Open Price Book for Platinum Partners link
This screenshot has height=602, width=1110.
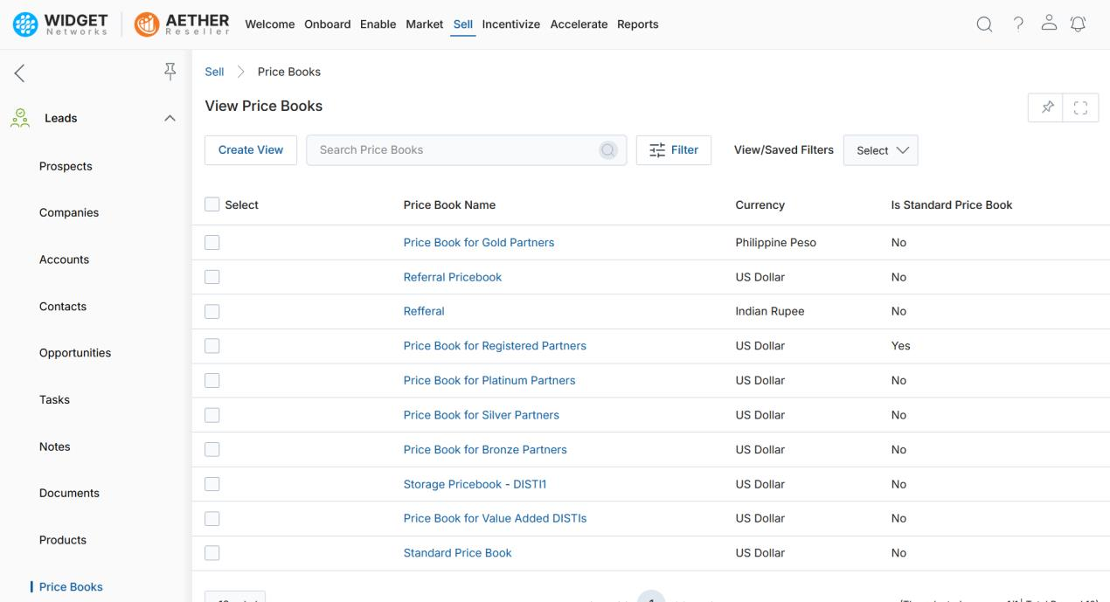pos(489,380)
